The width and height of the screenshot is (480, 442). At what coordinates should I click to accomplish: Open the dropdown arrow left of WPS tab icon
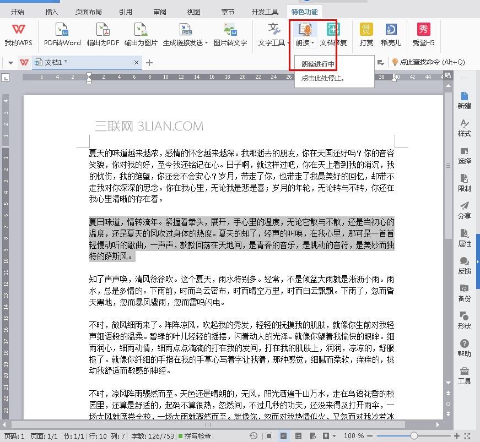[x=10, y=63]
